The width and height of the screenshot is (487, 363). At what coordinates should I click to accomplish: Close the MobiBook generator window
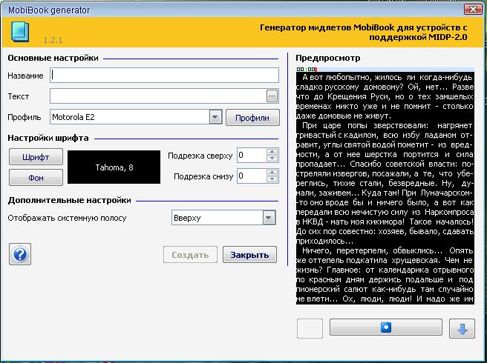pos(473,10)
